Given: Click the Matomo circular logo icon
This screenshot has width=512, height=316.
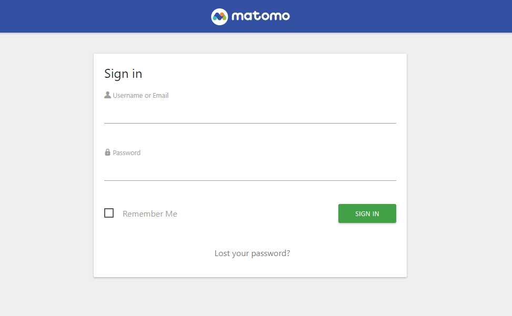Looking at the screenshot, I should click(x=219, y=17).
